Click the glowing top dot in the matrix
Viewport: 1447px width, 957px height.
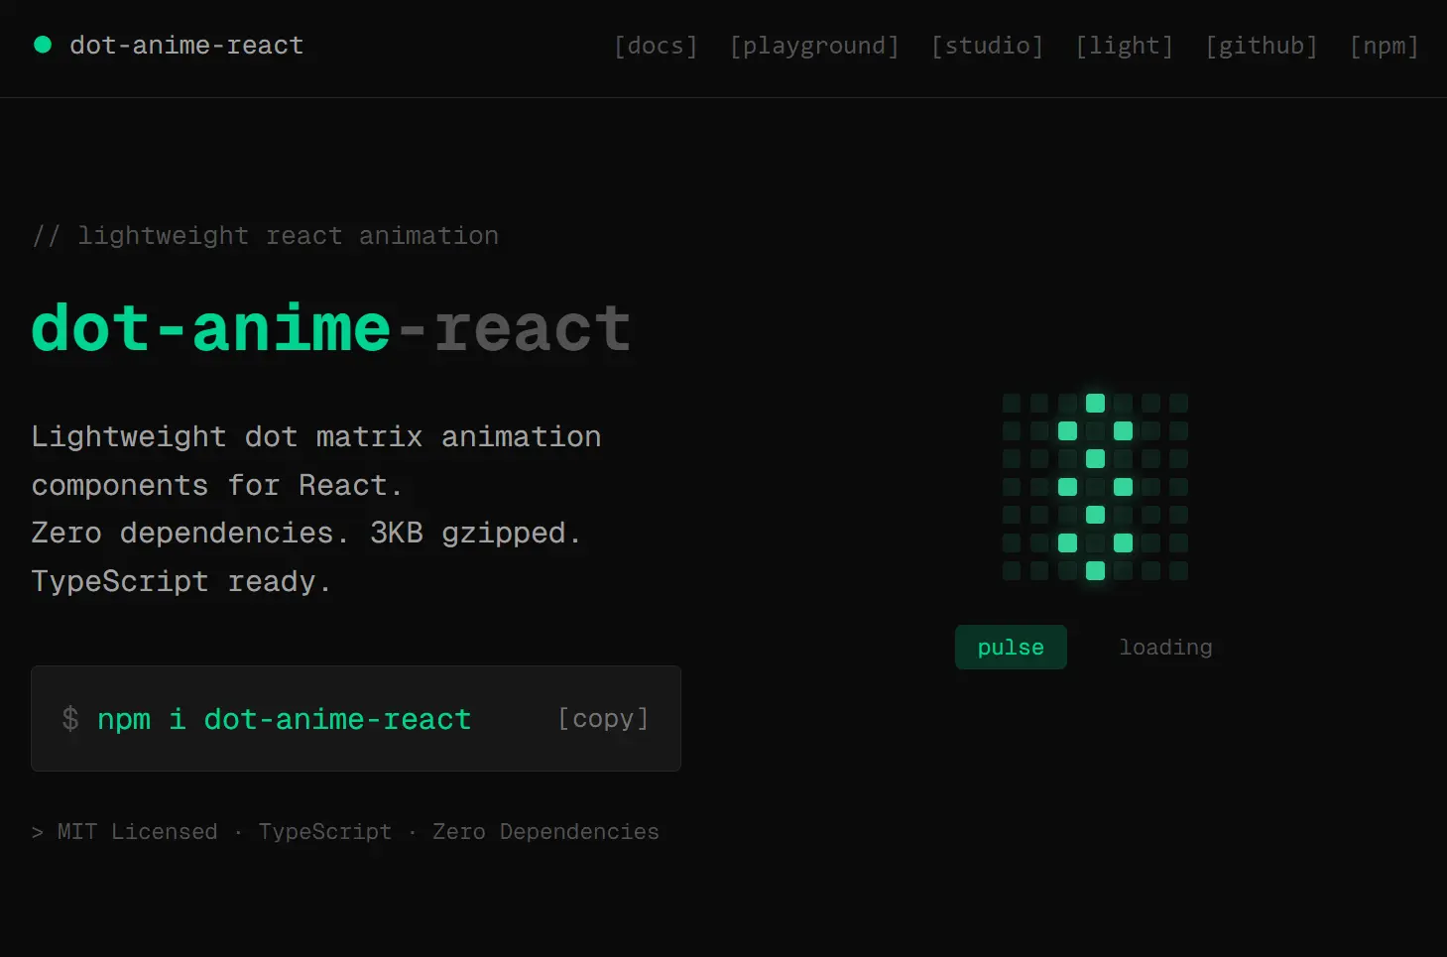(x=1095, y=403)
